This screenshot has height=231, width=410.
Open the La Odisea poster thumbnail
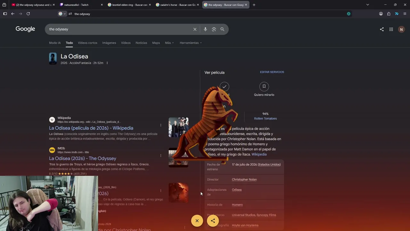(x=53, y=59)
